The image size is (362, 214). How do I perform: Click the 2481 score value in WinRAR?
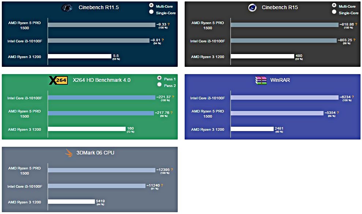[279, 129]
